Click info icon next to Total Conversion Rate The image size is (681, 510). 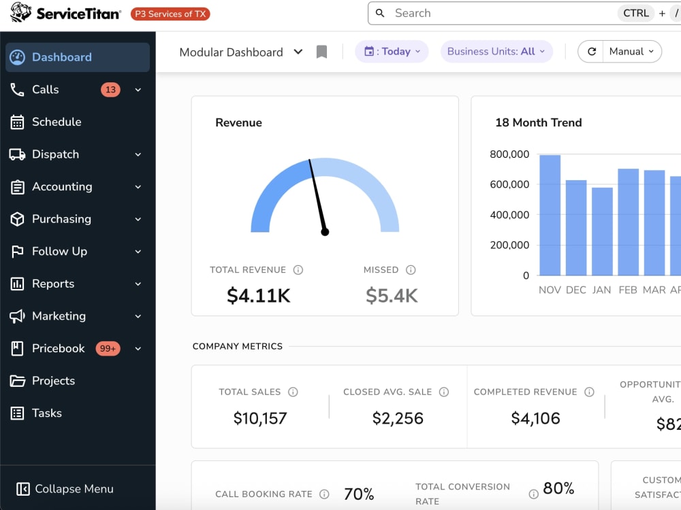coord(534,494)
